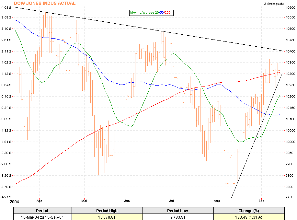Select the -2.30% percent axis label

tap(6, 153)
